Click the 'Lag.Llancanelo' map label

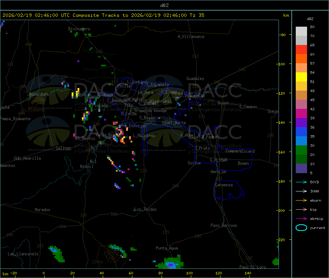[x=23, y=254]
